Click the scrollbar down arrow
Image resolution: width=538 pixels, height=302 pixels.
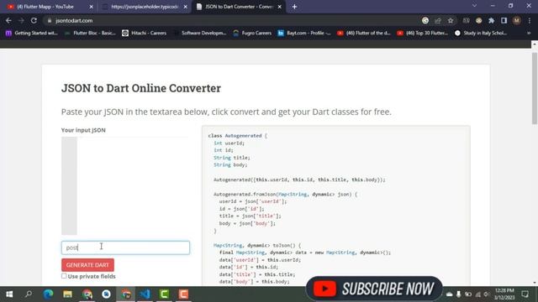coord(535,283)
